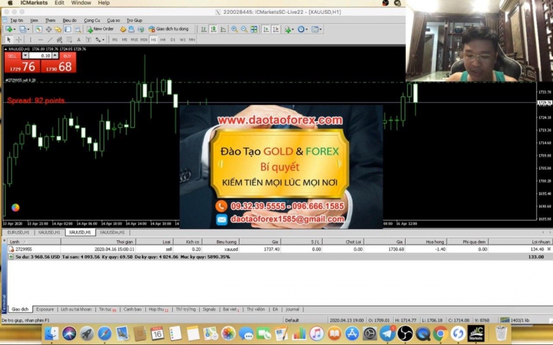The image size is (553, 345).
Task: Switch to the M1 timeframe
Action: 115,40
